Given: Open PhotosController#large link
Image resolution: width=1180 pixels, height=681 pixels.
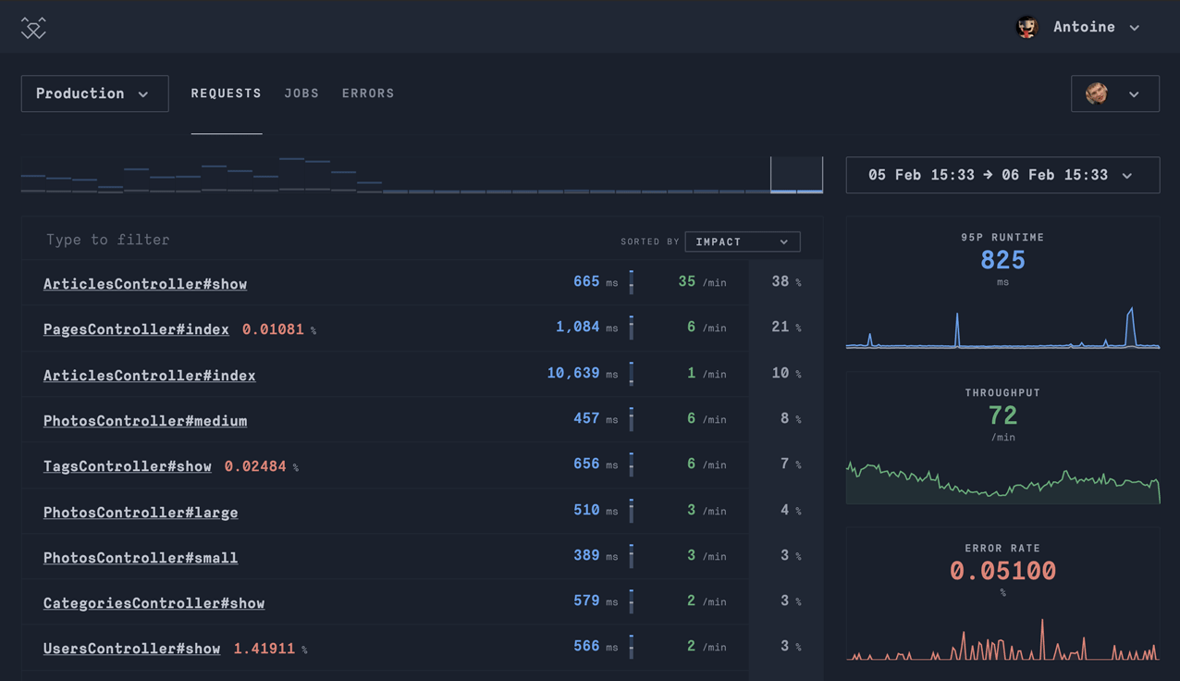Looking at the screenshot, I should click(141, 512).
